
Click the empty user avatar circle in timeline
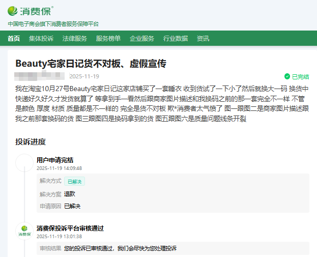(x=24, y=163)
